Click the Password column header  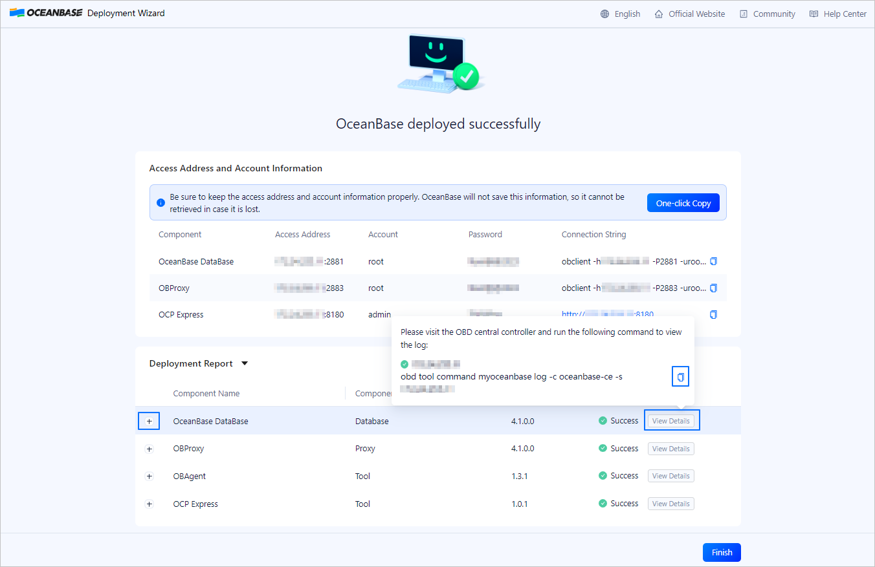pyautogui.click(x=485, y=235)
